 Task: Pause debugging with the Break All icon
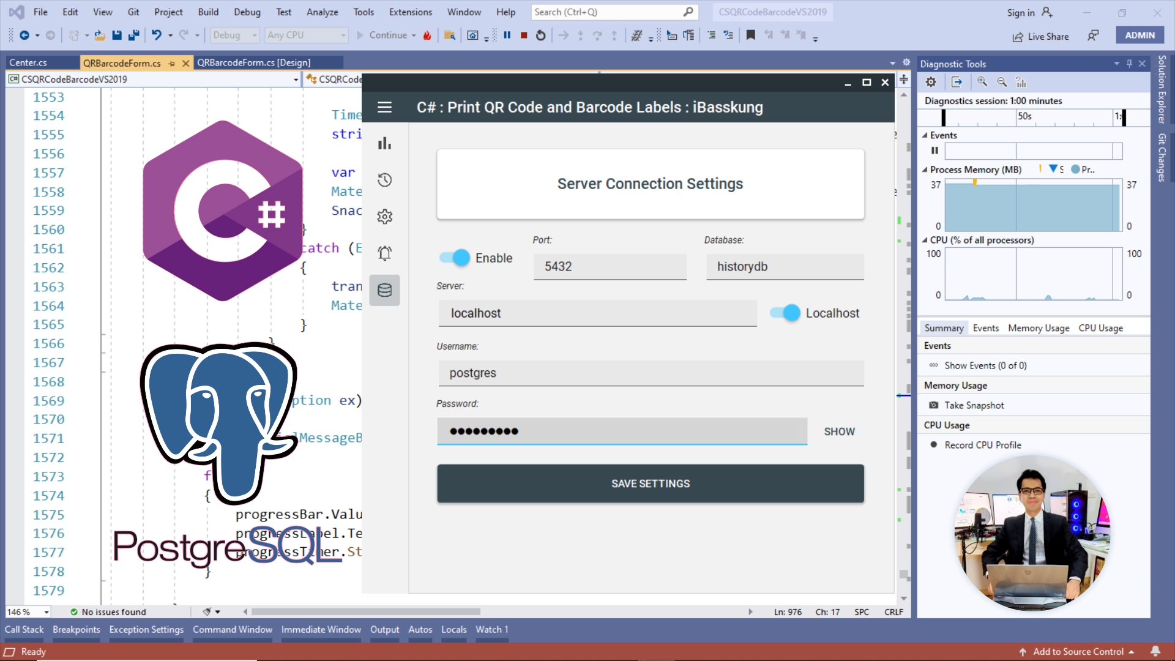[507, 35]
